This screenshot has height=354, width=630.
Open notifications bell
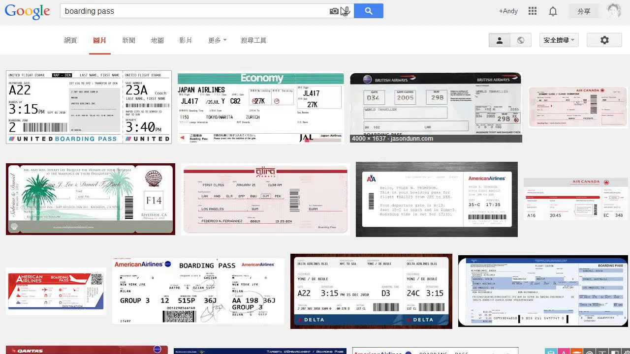553,11
